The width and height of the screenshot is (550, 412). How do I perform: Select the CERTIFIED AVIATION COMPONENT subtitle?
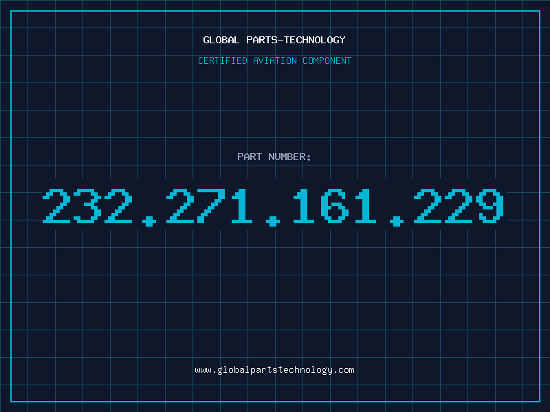coord(274,60)
